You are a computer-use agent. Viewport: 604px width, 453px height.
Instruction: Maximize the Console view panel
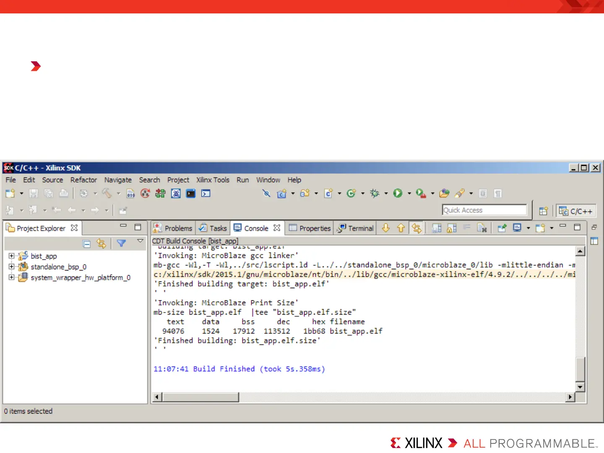click(x=577, y=227)
